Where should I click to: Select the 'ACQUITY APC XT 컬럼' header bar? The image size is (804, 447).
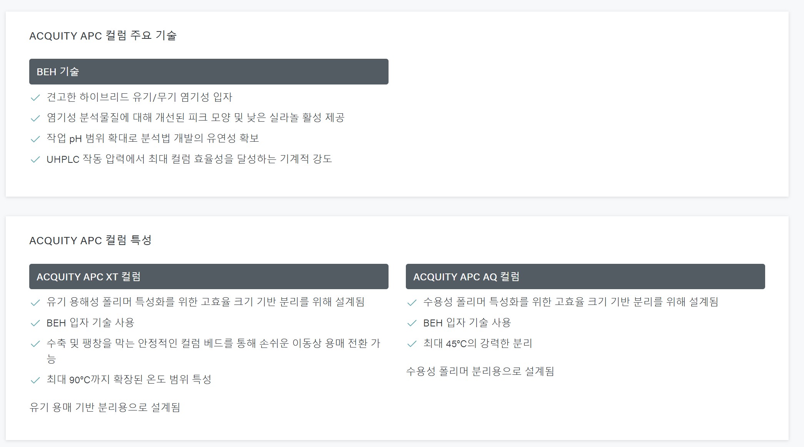coord(209,276)
